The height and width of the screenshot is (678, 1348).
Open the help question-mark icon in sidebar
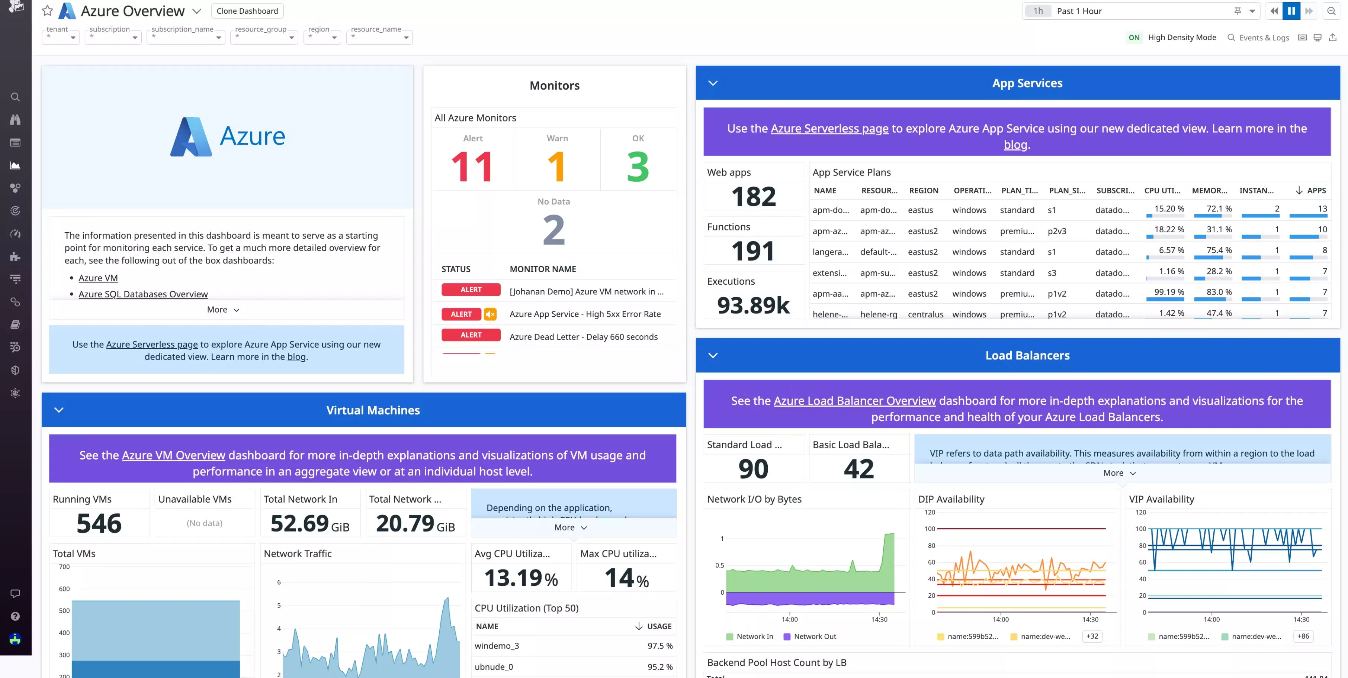point(15,616)
